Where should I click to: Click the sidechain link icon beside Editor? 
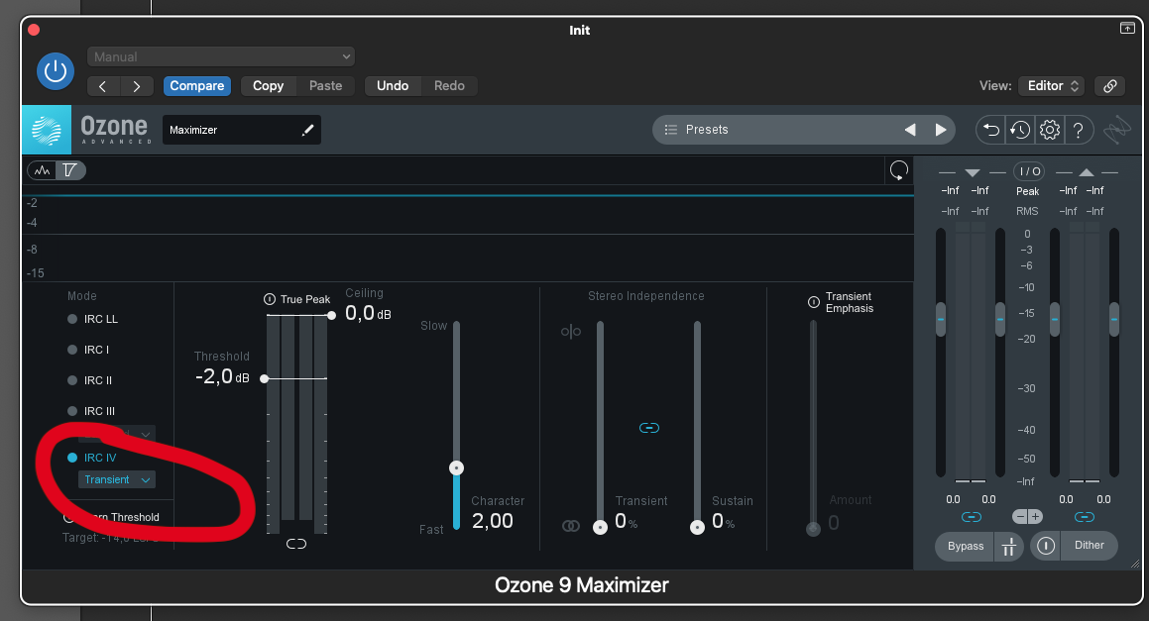tap(1110, 86)
